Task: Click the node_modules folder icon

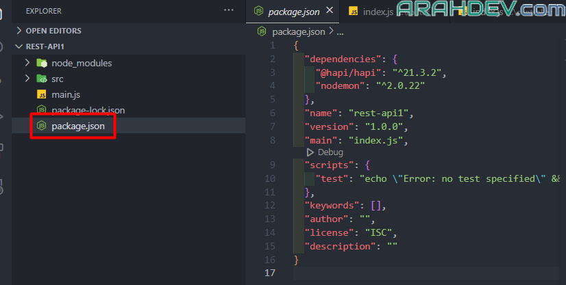Action: [41, 63]
